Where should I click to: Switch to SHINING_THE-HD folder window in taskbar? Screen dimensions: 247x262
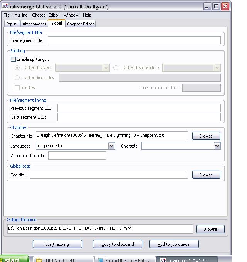coord(63,259)
